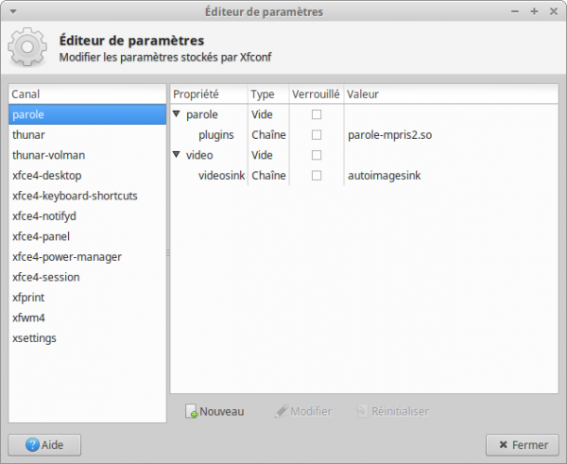Screen dimensions: 567x464
Task: Select the xfce4-panel channel
Action: pyautogui.click(x=41, y=236)
